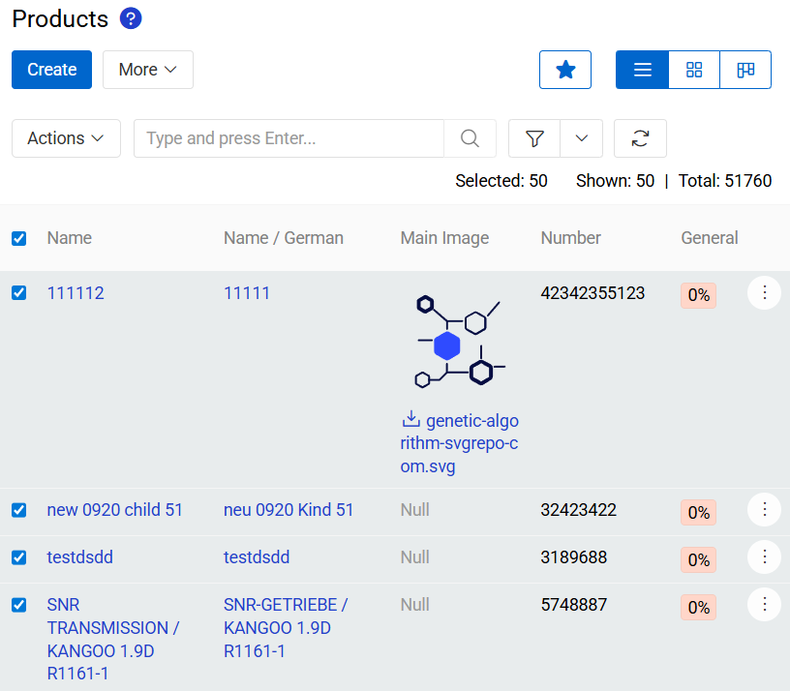Image resolution: width=790 pixels, height=691 pixels.
Task: Sort by Name / German column
Action: 283,238
